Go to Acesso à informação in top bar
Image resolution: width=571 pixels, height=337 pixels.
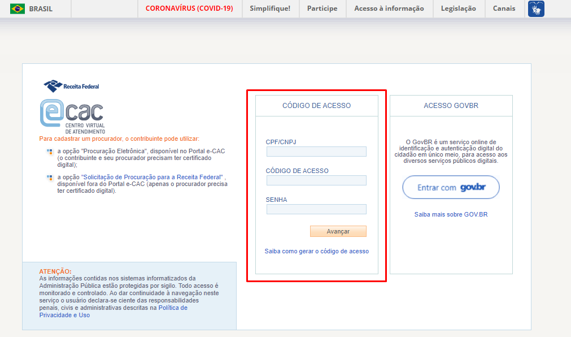(389, 8)
